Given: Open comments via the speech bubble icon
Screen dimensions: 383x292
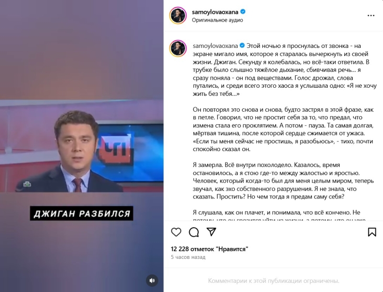Looking at the screenshot, I should (194, 232).
